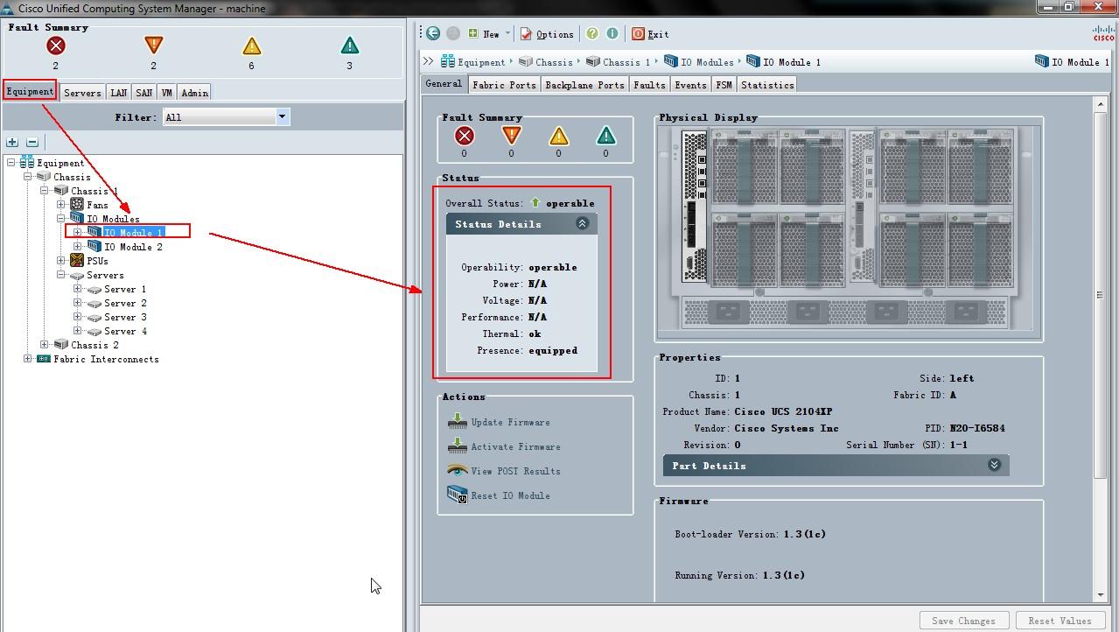Select the IO Modules tree node
Image resolution: width=1119 pixels, height=632 pixels.
(x=113, y=219)
